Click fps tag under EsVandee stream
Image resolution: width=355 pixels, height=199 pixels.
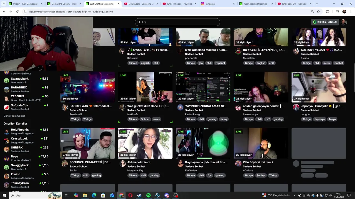[209, 176]
